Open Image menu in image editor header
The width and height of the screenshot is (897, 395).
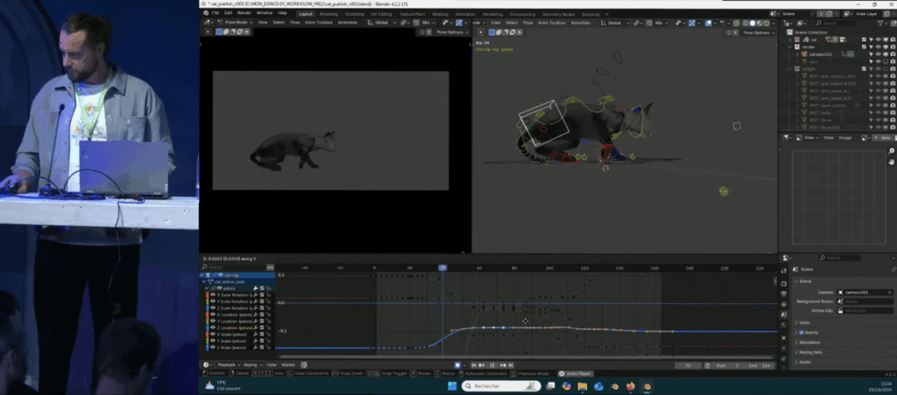[844, 138]
